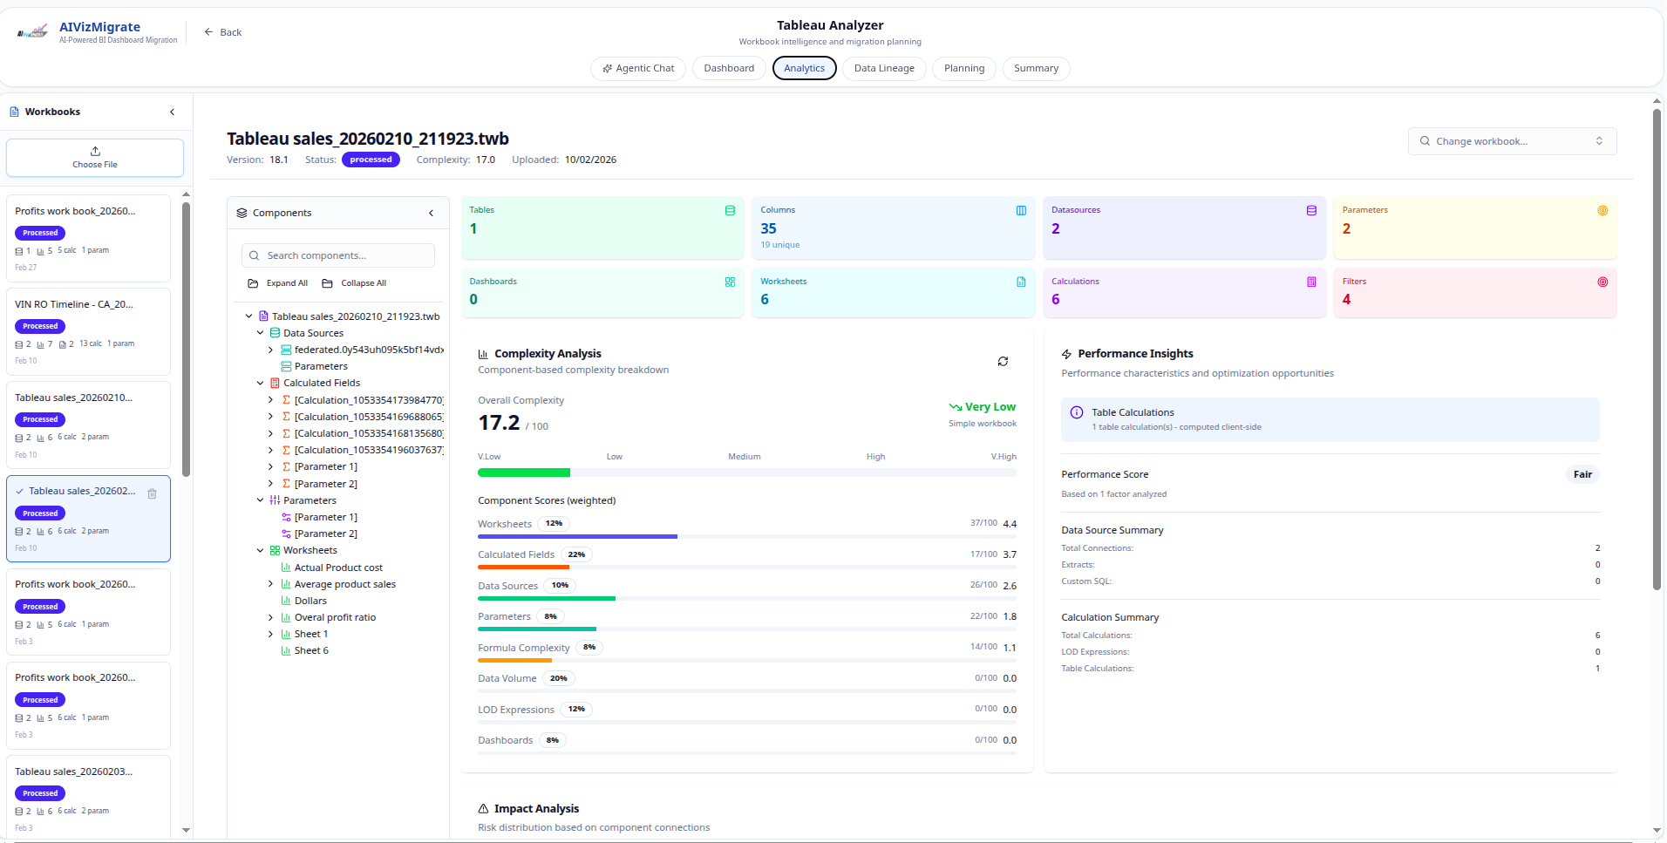
Task: Click the Calculated Fields calculator tree icon
Action: 275,383
